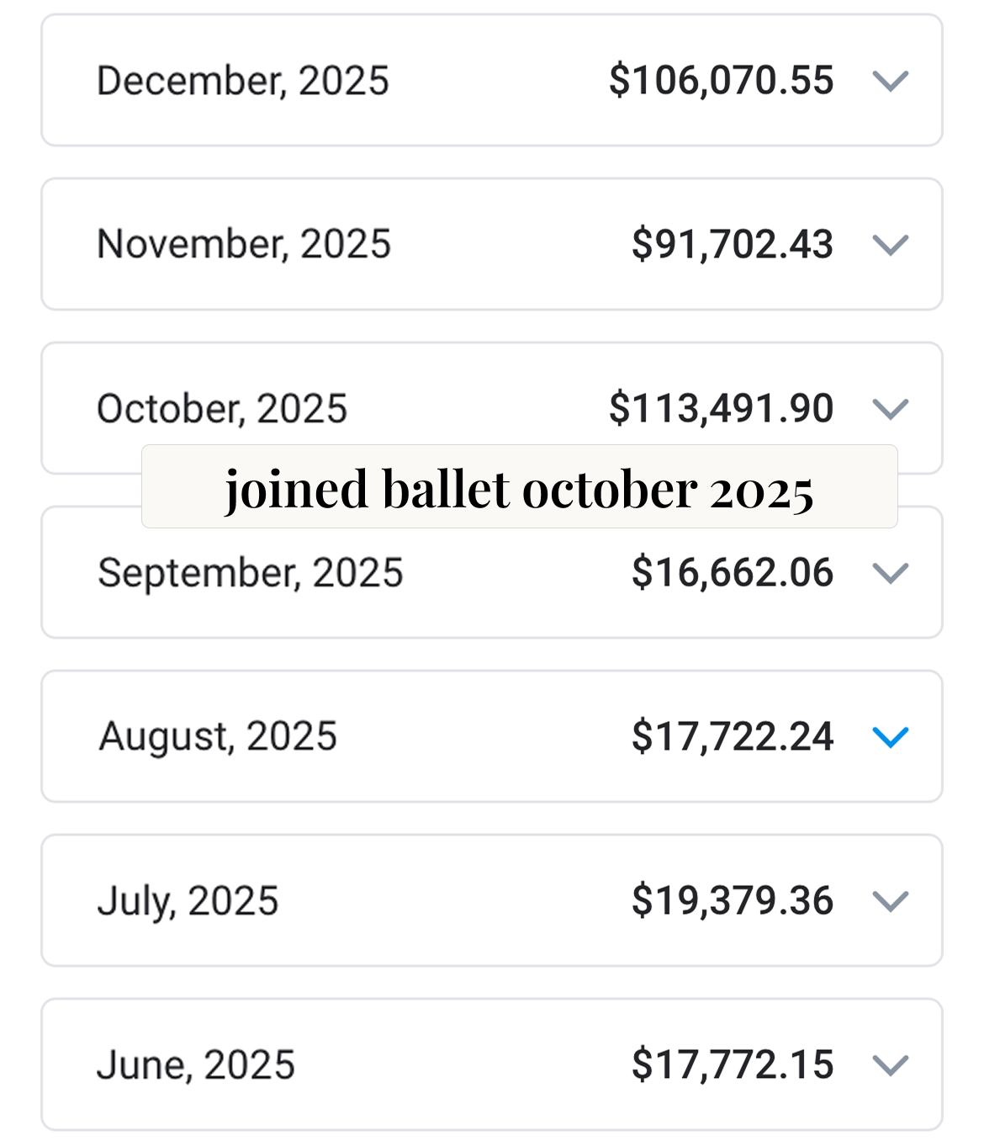This screenshot has height=1146, width=984.
Task: Toggle the blue August, 2025 chevron
Action: (891, 737)
